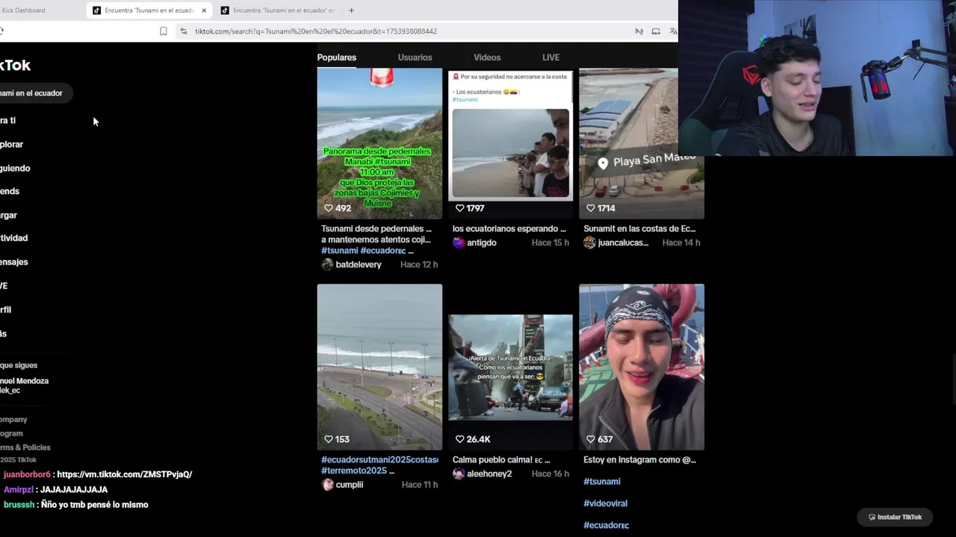The height and width of the screenshot is (537, 956).
Task: Click the batdelevery username link
Action: click(x=358, y=265)
